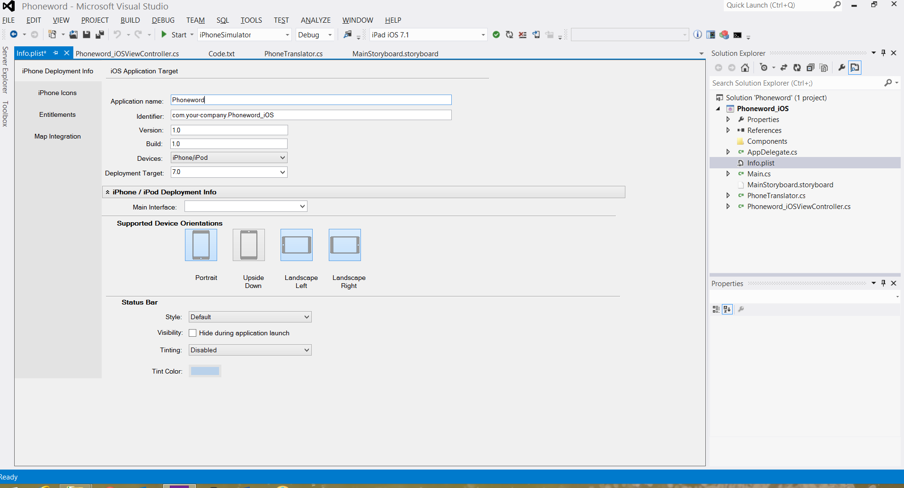
Task: Enable Hide during application launch checkbox
Action: (193, 333)
